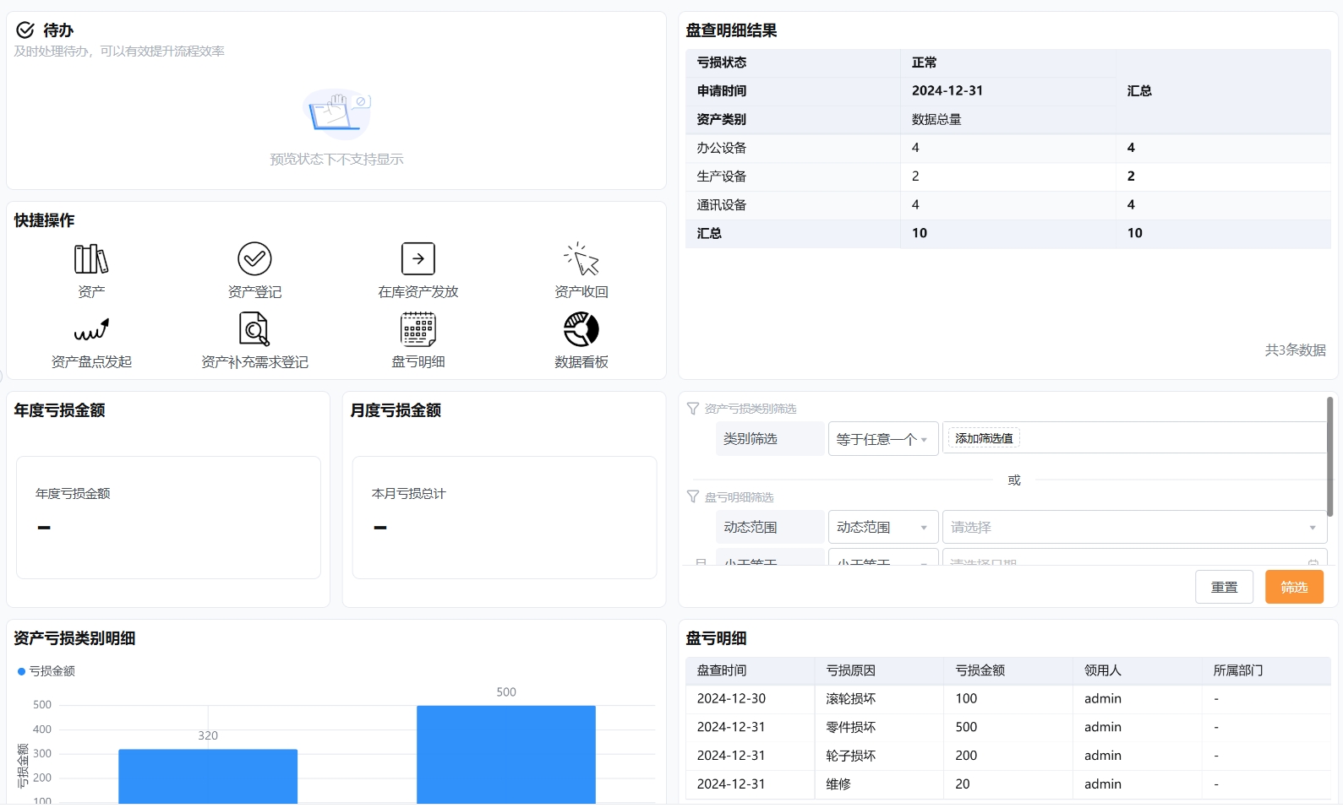Click the 亏损原因 column header
This screenshot has height=808, width=1343.
[851, 670]
